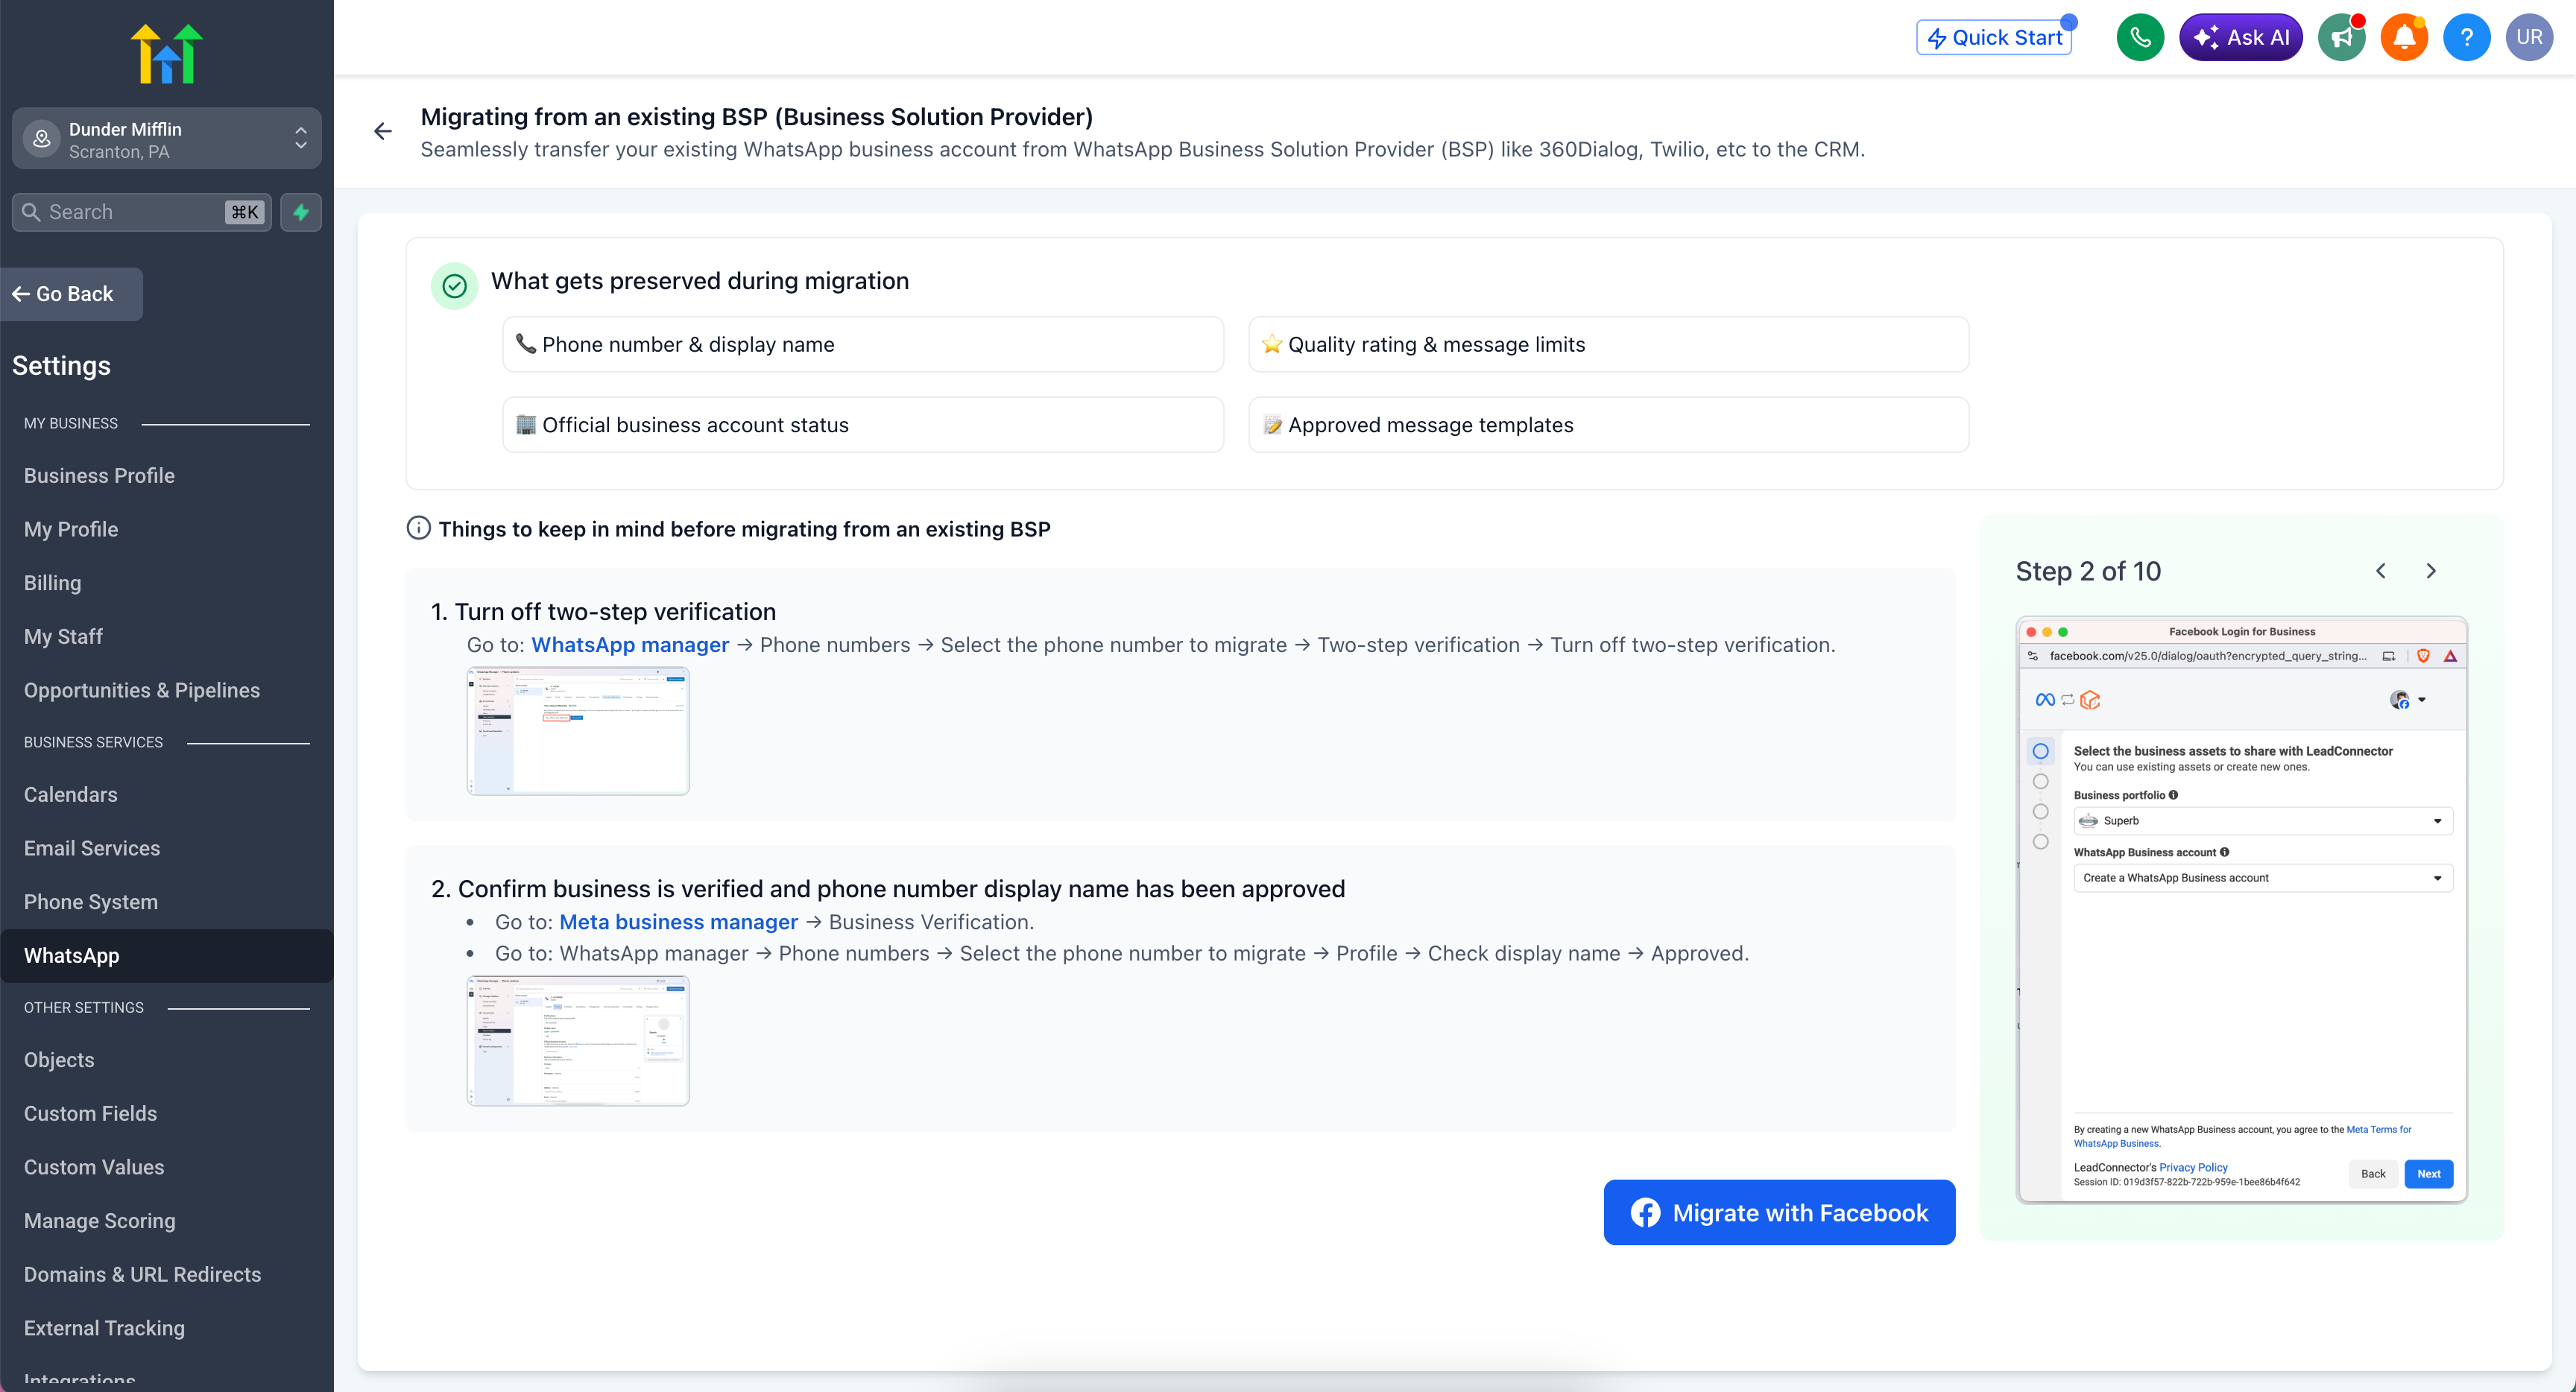This screenshot has width=2576, height=1392.
Task: Open the orange notifications bell
Action: tap(2404, 38)
